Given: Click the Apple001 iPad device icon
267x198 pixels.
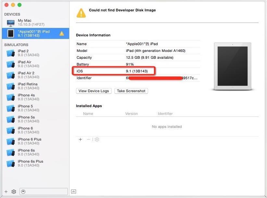Looking at the screenshot, I should [x=11, y=33].
